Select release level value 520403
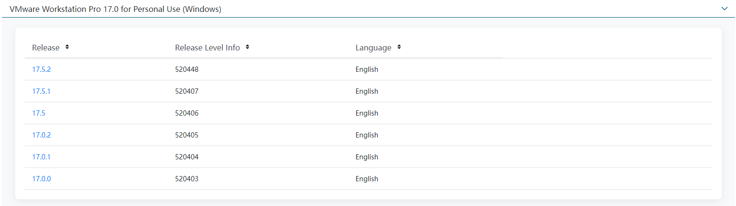The width and height of the screenshot is (736, 206). (x=187, y=179)
